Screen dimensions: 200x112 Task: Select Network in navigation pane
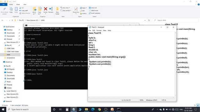coord(7,101)
